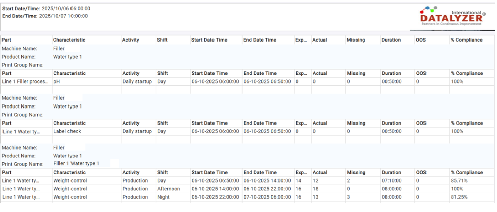Select the 00:50:00 duration in the Label check row

[x=392, y=131]
